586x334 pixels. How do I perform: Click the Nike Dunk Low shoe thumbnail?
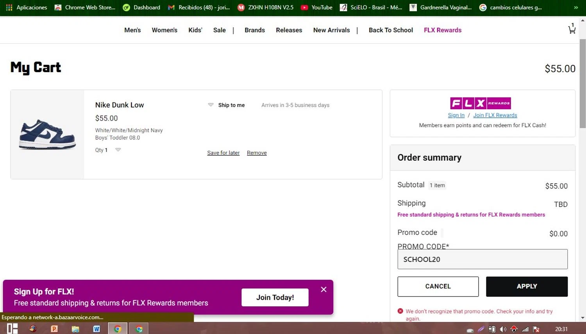click(47, 135)
